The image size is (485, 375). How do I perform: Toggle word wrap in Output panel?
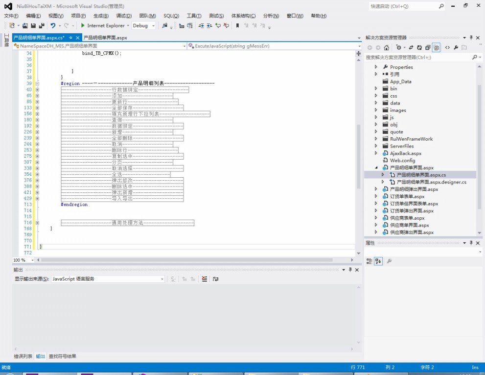coord(216,279)
